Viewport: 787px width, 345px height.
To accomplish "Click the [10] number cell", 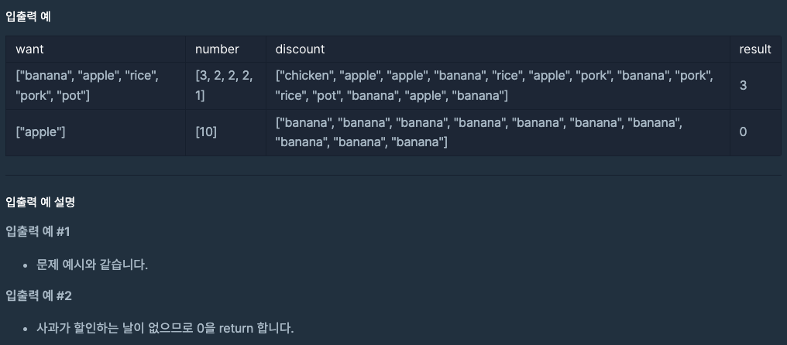I will 206,132.
